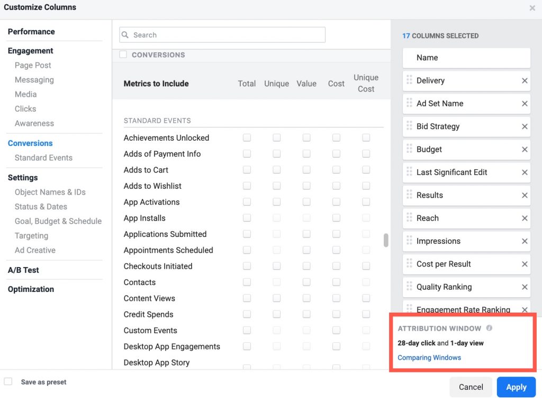Go to Goal, Budget & Schedule settings
Viewport: 542px width, 402px height.
click(58, 221)
